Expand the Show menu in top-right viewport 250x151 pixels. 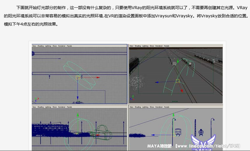pyautogui.click(x=152, y=46)
